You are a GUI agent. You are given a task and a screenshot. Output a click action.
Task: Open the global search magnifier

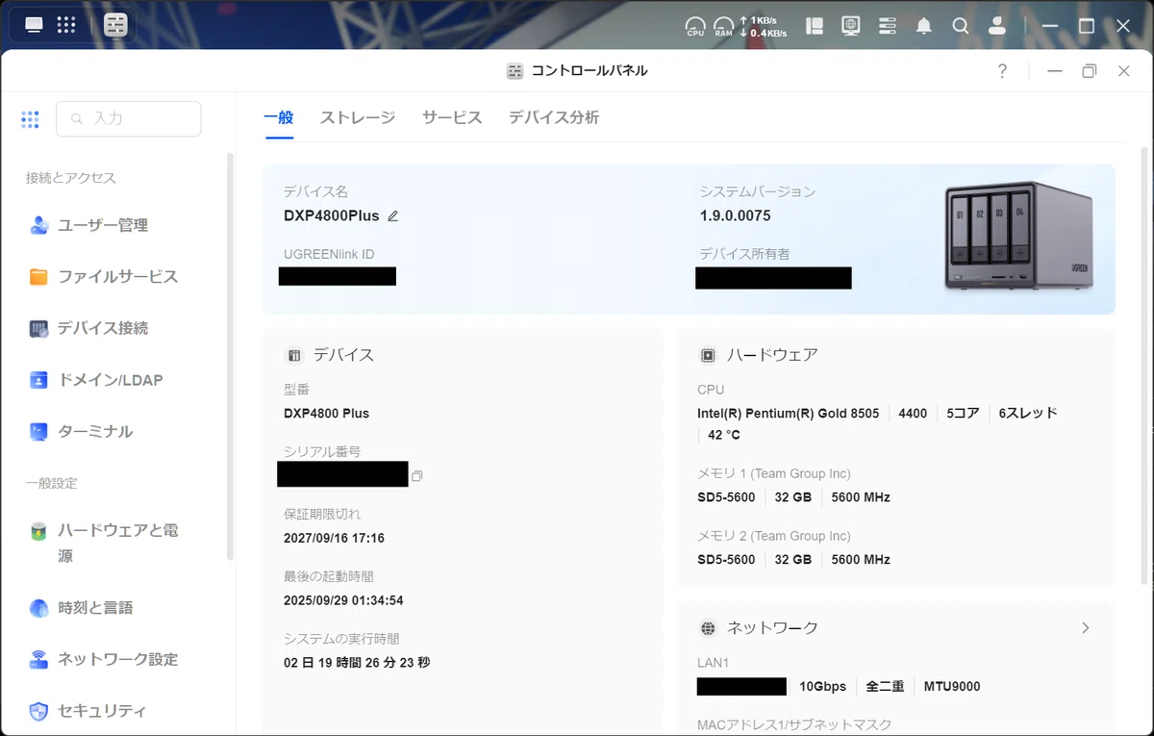tap(960, 26)
